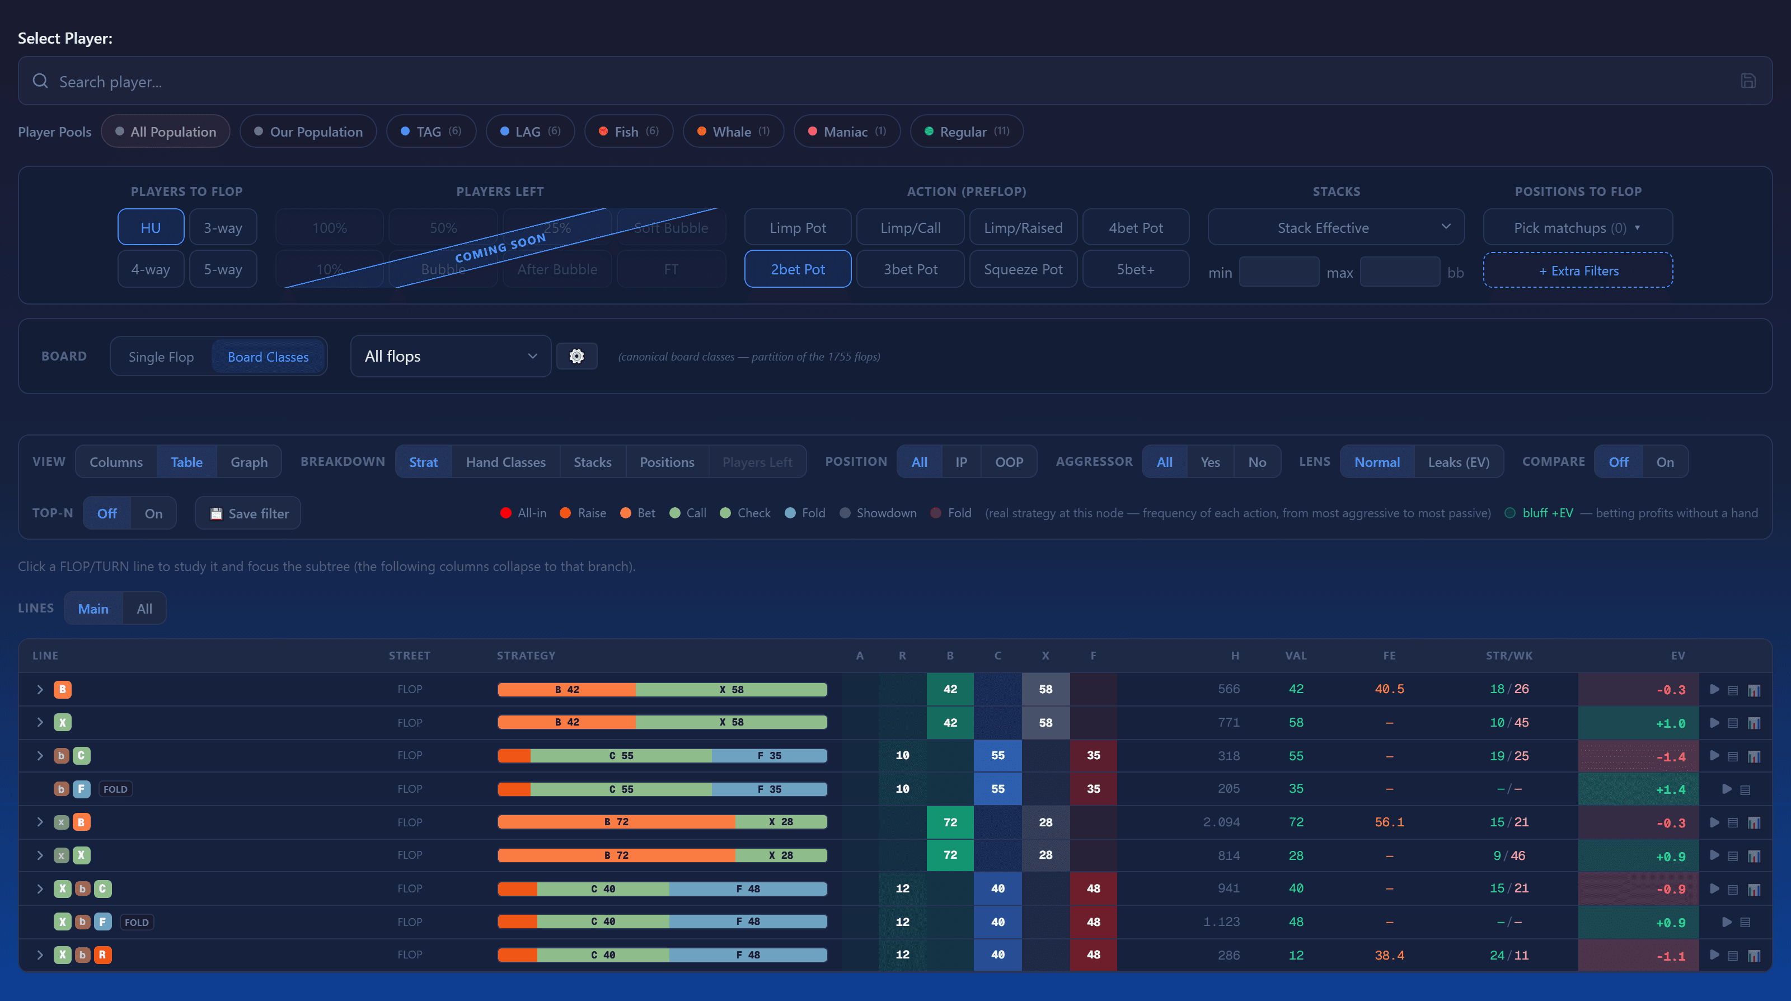Switch to Single Flop board mode

click(161, 356)
